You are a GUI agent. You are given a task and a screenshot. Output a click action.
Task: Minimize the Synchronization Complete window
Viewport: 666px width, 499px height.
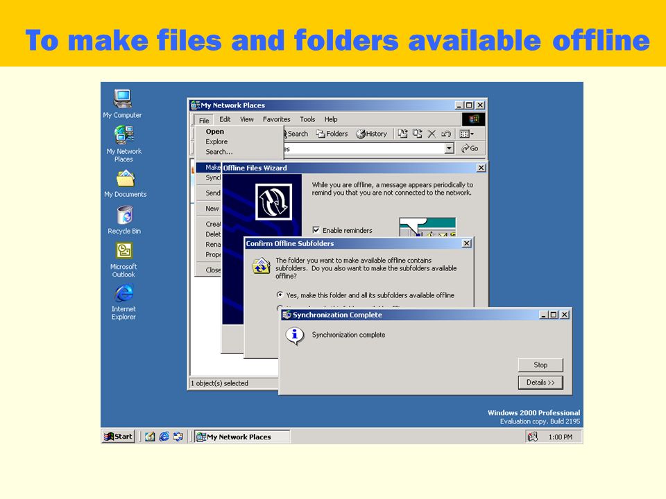(x=544, y=315)
